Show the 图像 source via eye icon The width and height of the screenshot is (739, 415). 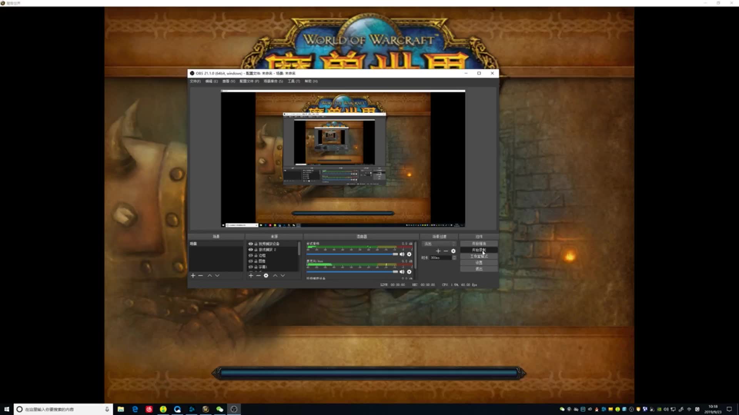[251, 261]
